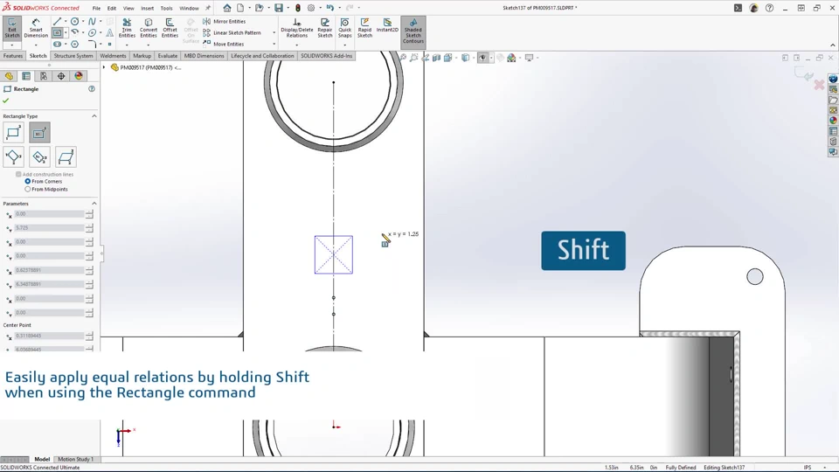This screenshot has width=839, height=472.
Task: Select the Straight Slot tool
Action: (x=58, y=44)
